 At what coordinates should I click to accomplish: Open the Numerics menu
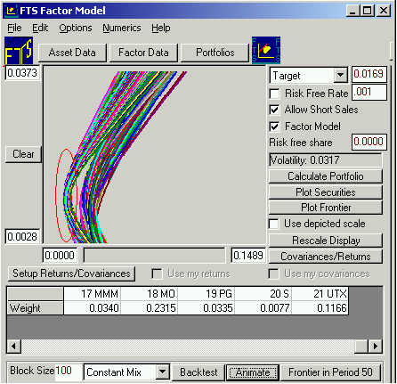tap(122, 28)
